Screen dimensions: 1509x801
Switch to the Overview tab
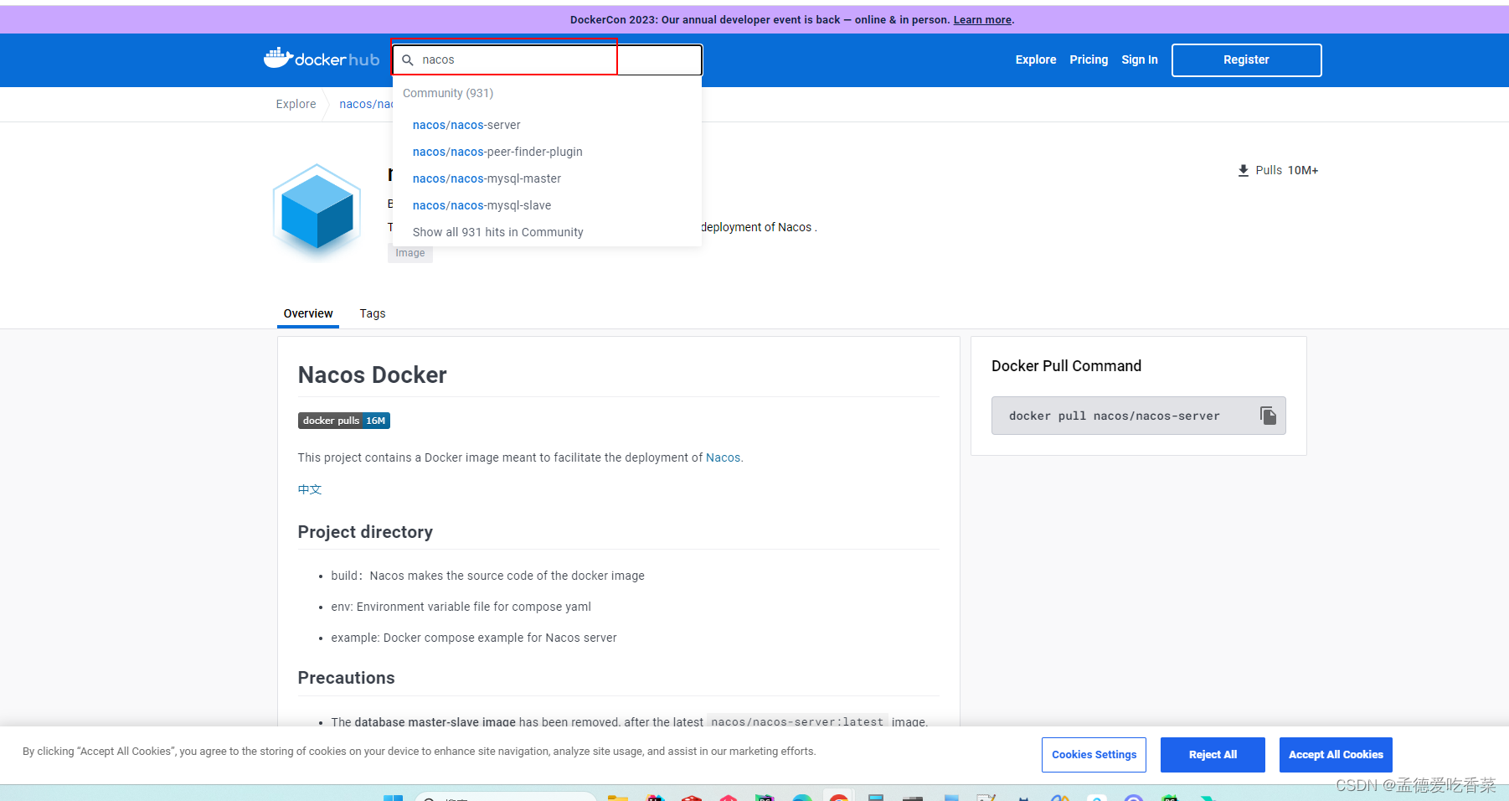pyautogui.click(x=308, y=313)
